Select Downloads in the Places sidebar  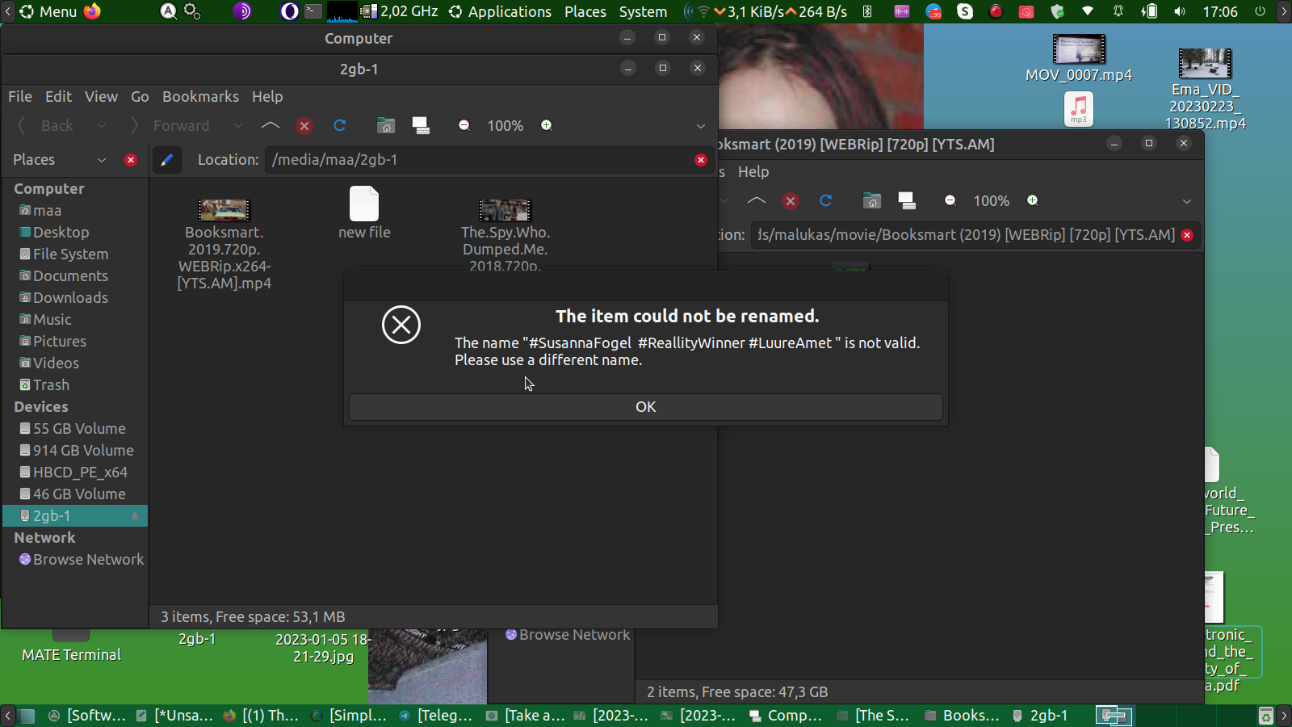pos(70,298)
